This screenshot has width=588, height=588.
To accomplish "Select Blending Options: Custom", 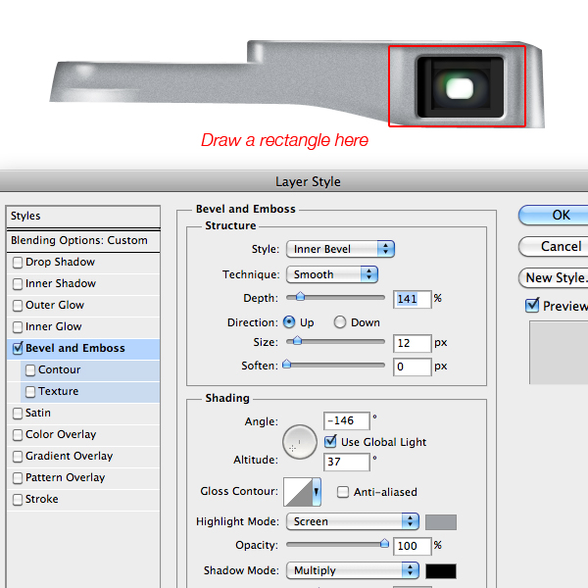I will (x=83, y=240).
